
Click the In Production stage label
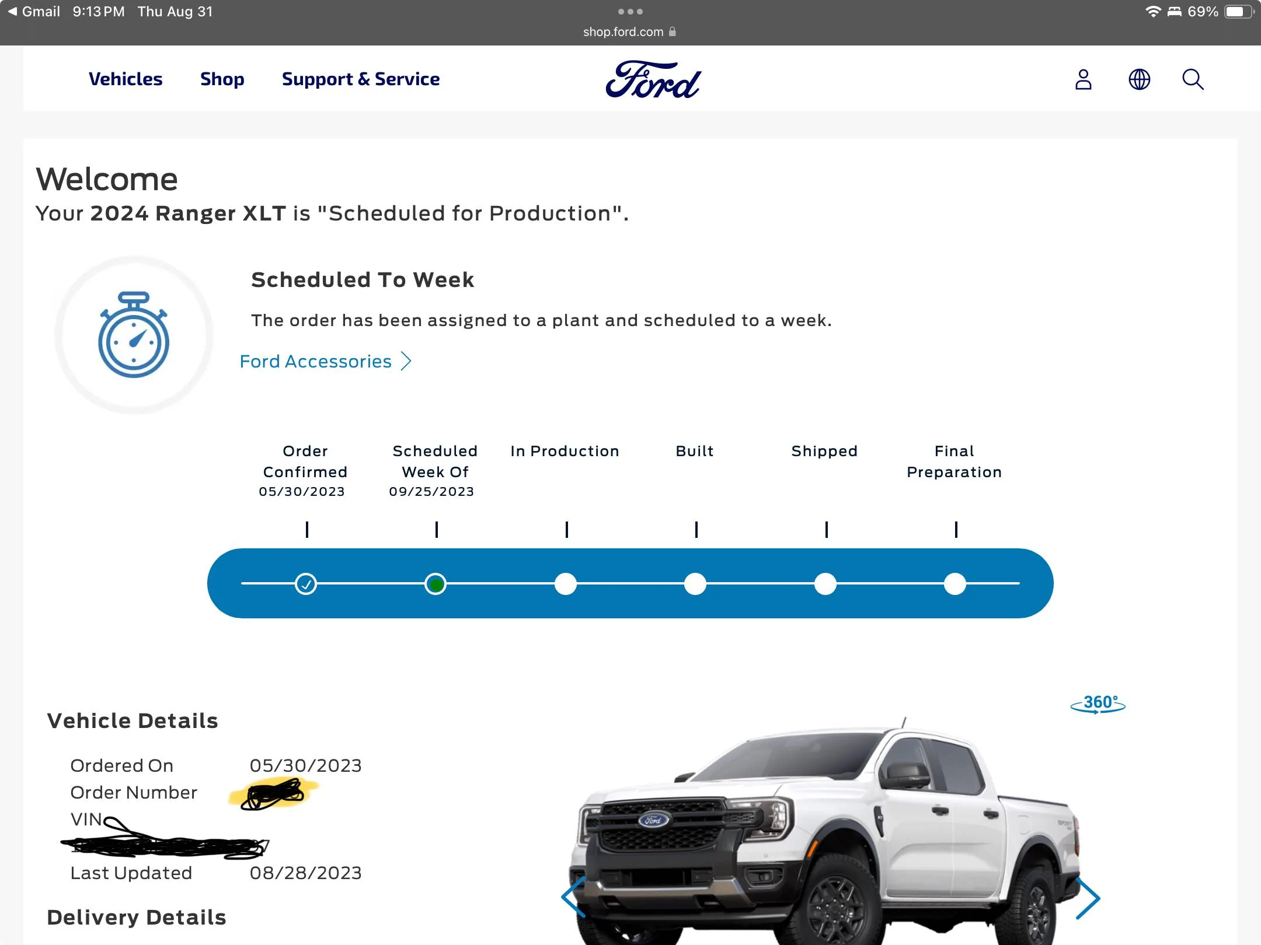pos(565,452)
